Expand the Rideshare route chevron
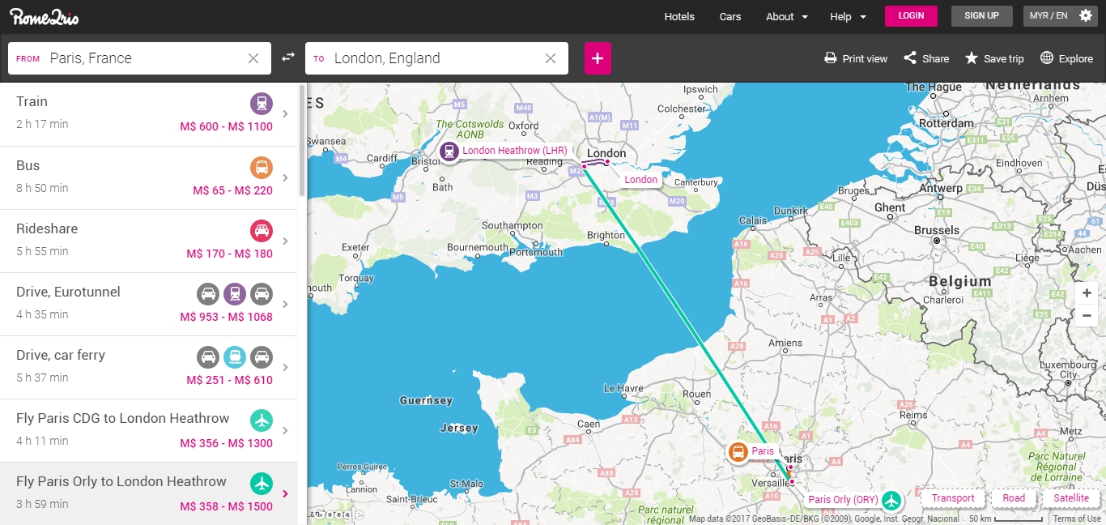This screenshot has height=525, width=1106. [x=285, y=241]
